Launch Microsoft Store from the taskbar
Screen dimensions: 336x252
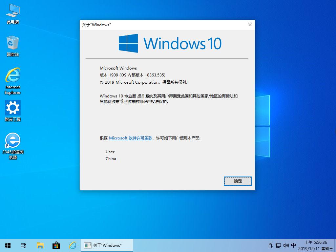point(56,245)
